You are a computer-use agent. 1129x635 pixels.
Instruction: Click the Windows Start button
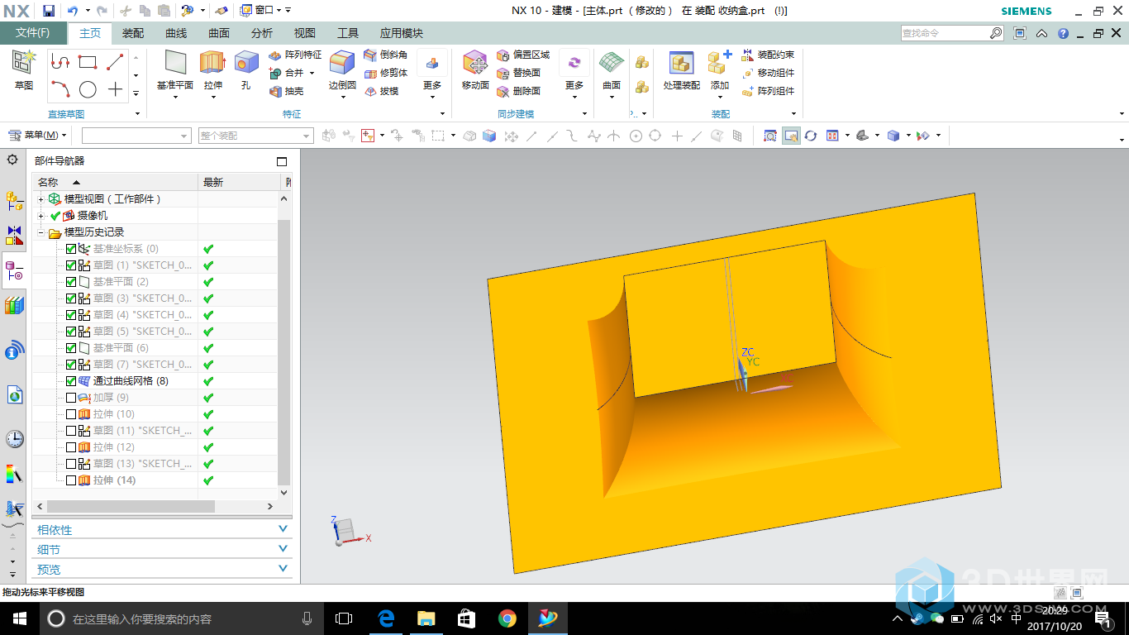[19, 618]
